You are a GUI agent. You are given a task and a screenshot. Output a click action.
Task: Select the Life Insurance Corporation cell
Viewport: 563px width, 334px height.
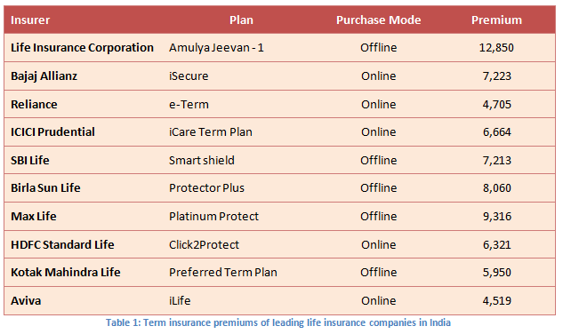[x=82, y=48]
